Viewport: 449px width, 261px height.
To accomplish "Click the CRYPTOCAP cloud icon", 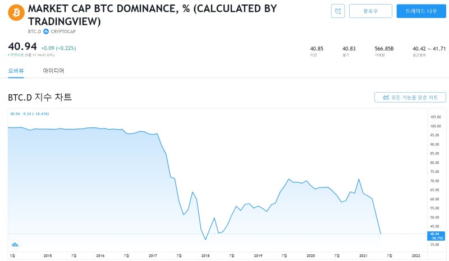I will click(46, 31).
